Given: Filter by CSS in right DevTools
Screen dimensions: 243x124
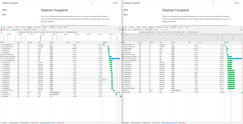Looking at the screenshot, I should (158, 32).
